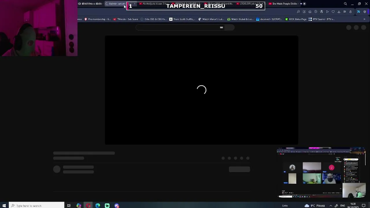Open the KICK Status Page bookmark
This screenshot has height=208, width=370.
tap(295, 19)
